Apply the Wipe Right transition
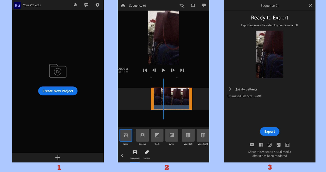This screenshot has width=326, height=172. click(202, 135)
